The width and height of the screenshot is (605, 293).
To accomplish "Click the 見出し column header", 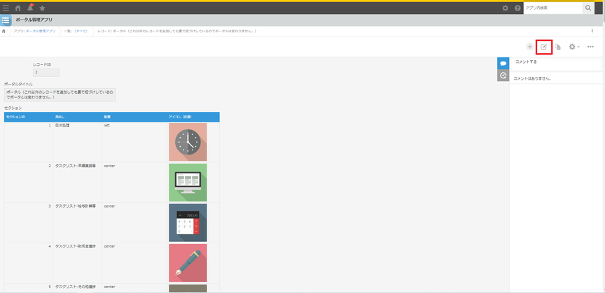I will (77, 117).
